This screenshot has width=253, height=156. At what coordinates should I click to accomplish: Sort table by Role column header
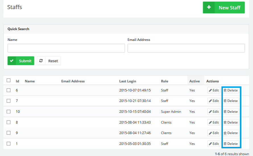pos(165,81)
